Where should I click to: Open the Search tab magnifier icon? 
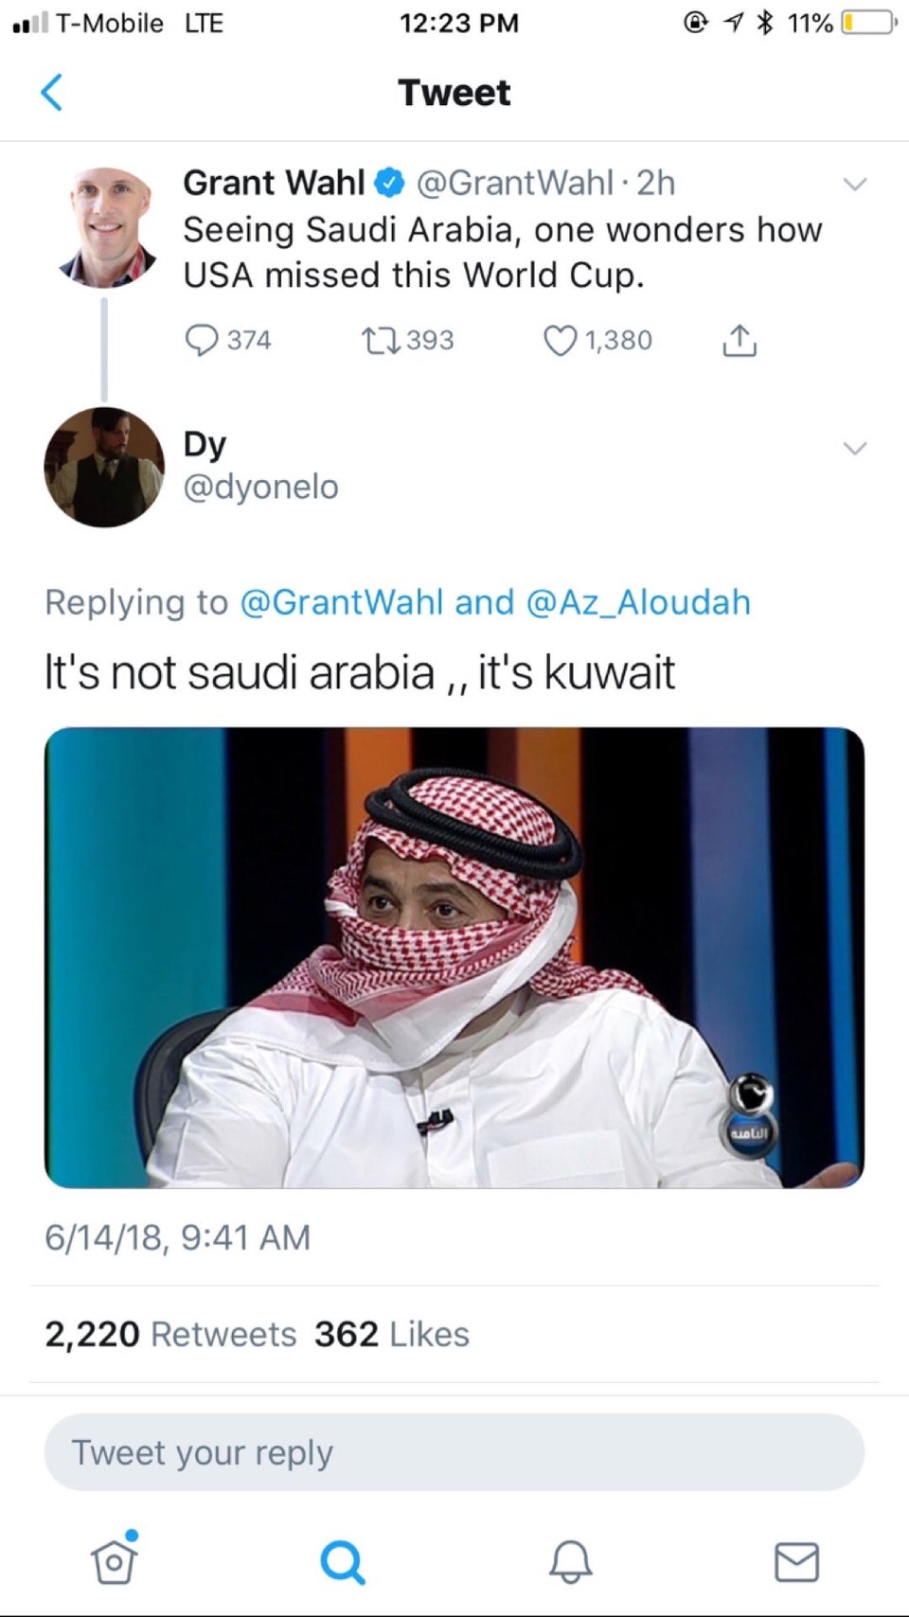342,1562
